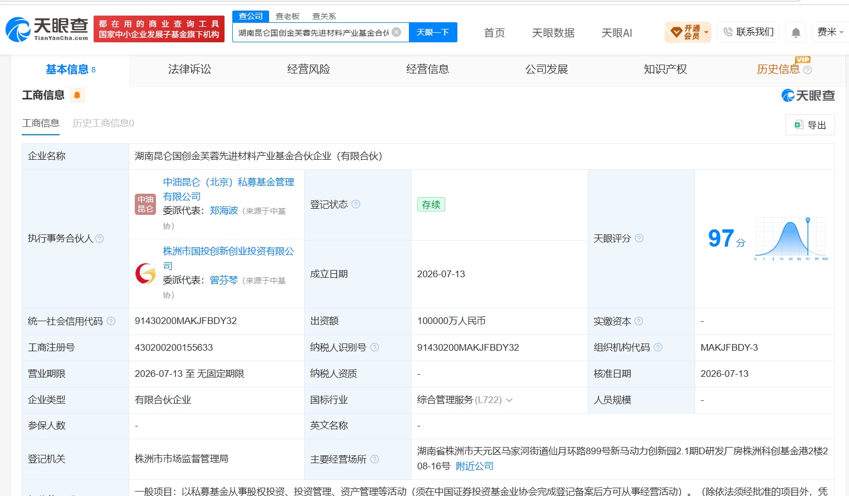Open the 费米 user account dropdown

[830, 32]
